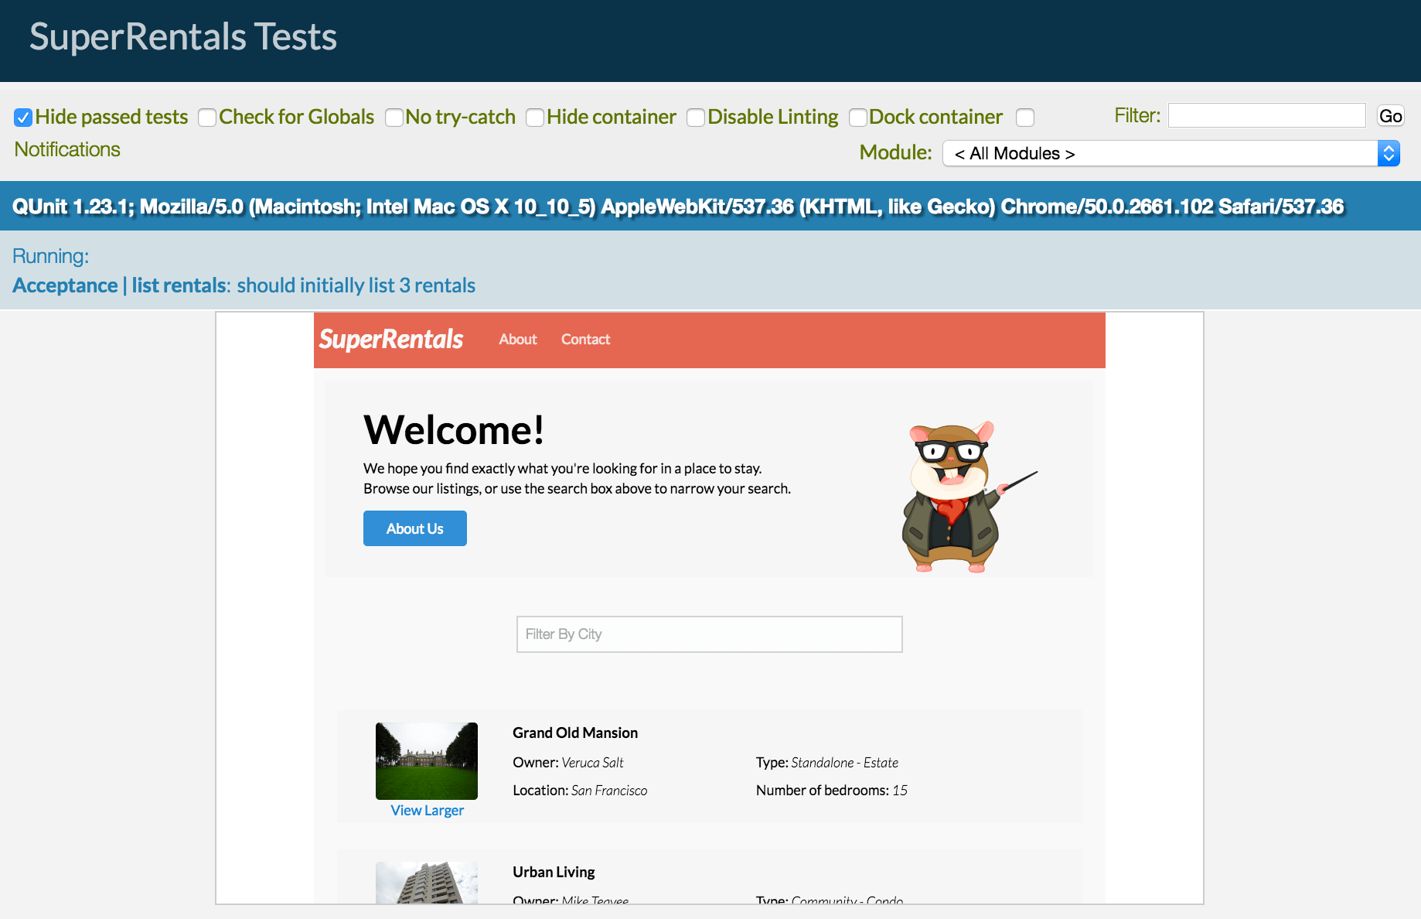Click the About Us button
The height and width of the screenshot is (919, 1421).
[x=414, y=528]
